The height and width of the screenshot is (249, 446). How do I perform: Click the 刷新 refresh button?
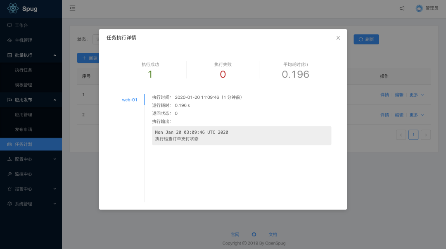[366, 39]
